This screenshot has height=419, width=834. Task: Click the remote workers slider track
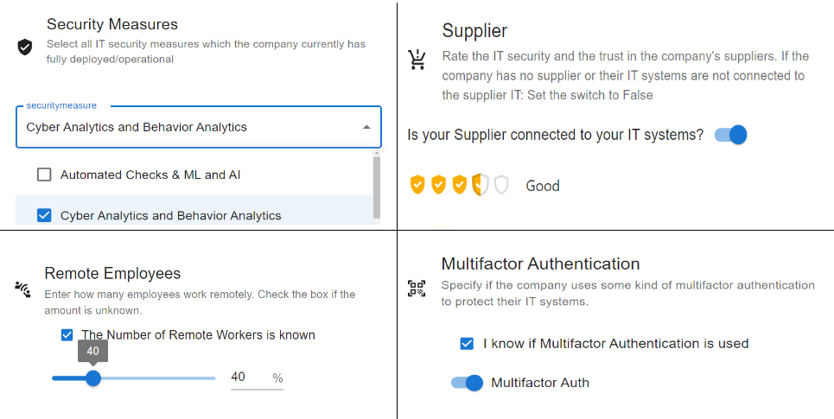coord(133,378)
